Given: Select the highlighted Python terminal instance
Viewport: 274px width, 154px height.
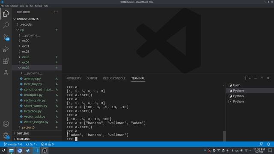Looking at the screenshot, I should pos(250,91).
